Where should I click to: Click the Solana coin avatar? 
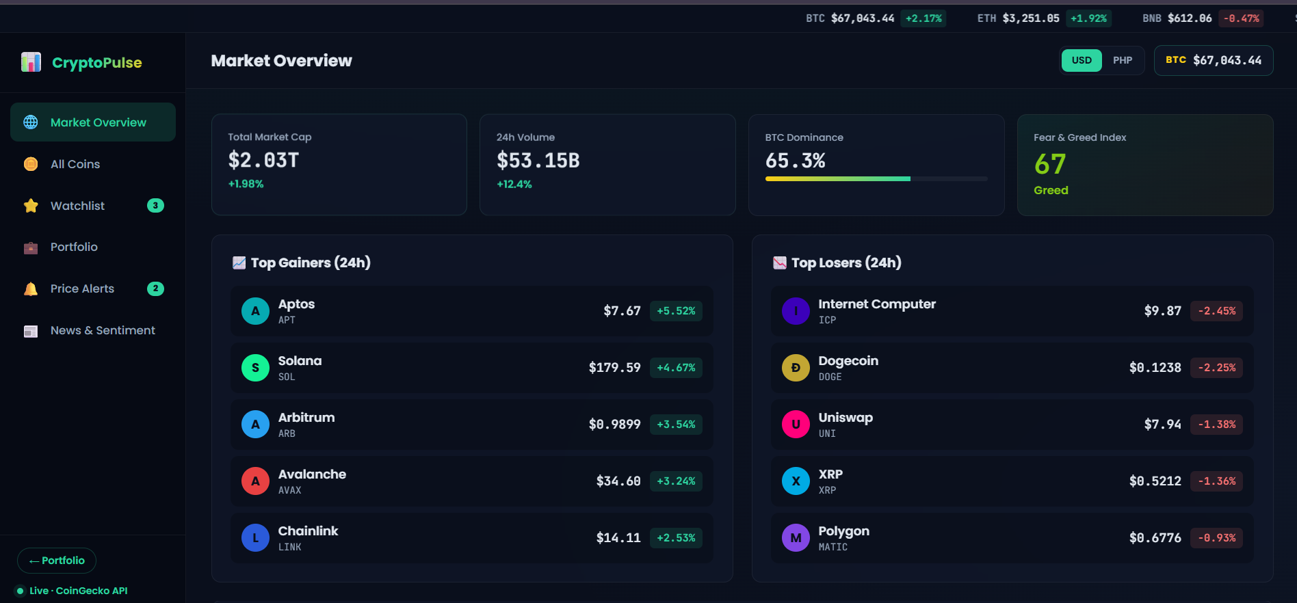(x=255, y=368)
